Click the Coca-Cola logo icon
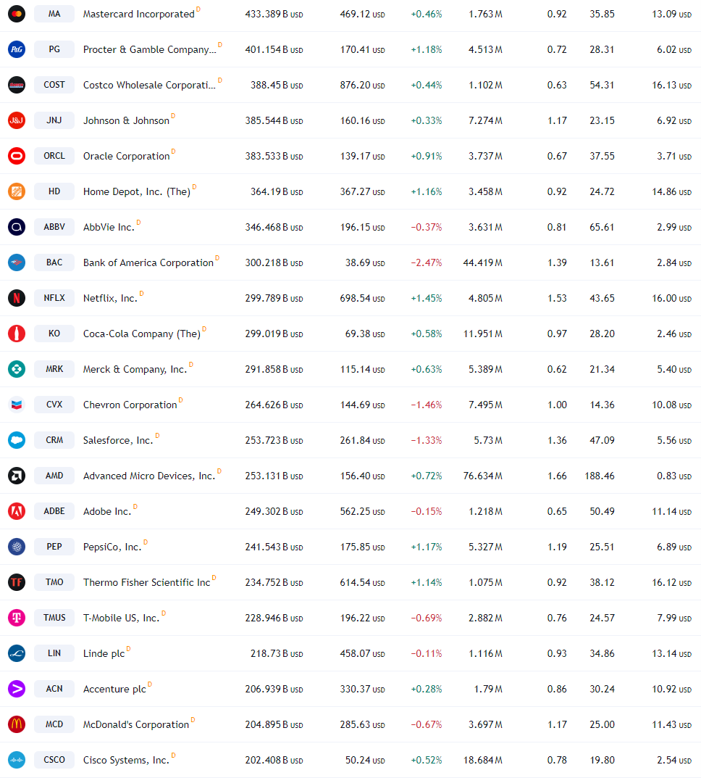This screenshot has height=778, width=701. click(x=17, y=334)
